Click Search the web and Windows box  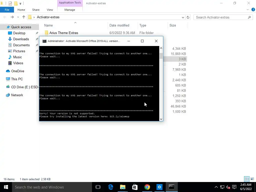[52, 187]
